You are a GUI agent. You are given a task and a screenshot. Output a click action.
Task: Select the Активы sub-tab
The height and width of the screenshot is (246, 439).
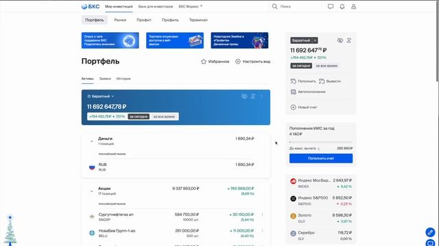tap(87, 79)
